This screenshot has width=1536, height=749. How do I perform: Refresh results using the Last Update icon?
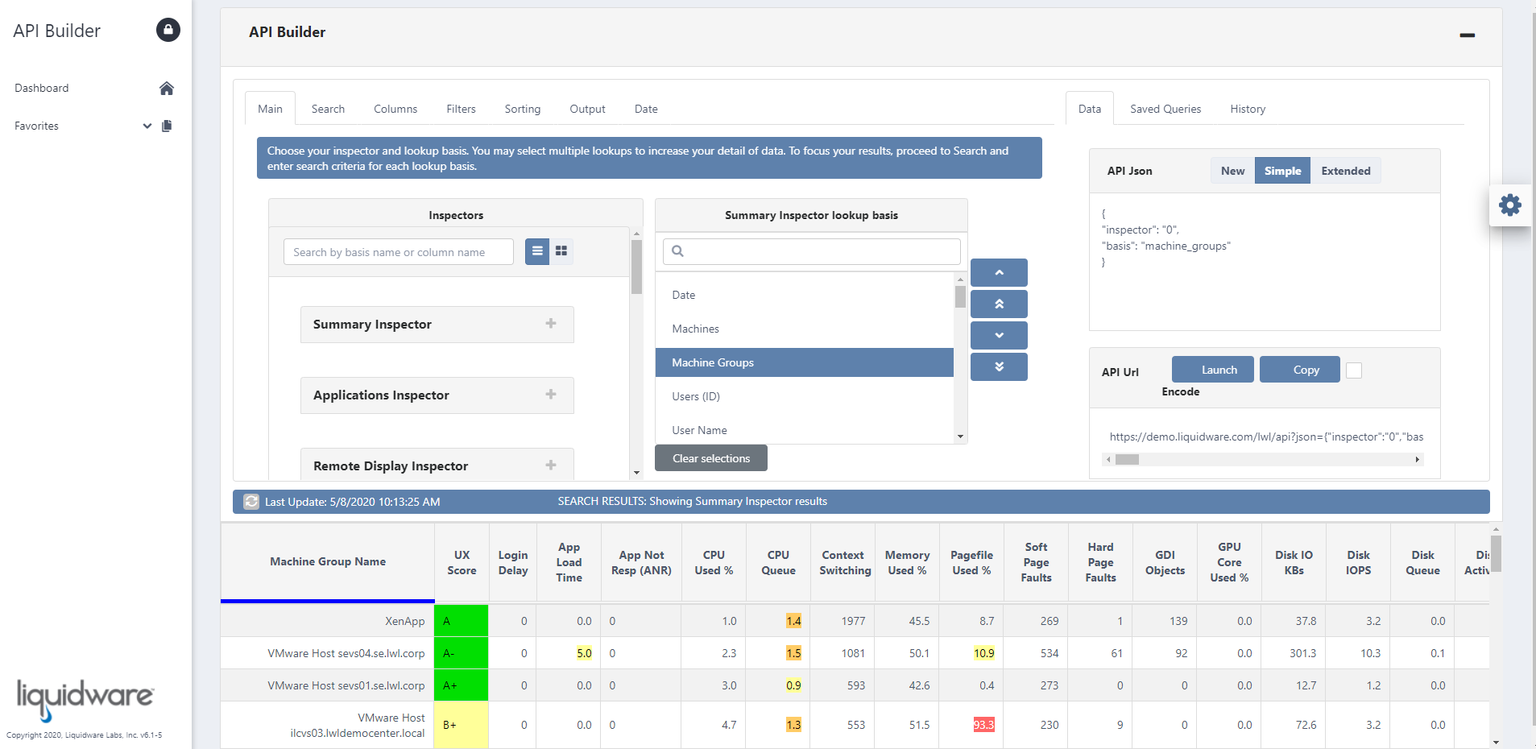pos(251,501)
